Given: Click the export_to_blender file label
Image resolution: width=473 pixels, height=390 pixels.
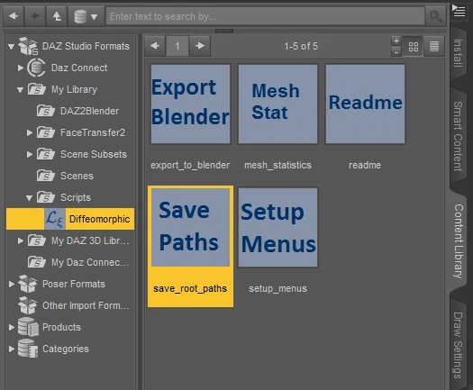Looking at the screenshot, I should 190,165.
